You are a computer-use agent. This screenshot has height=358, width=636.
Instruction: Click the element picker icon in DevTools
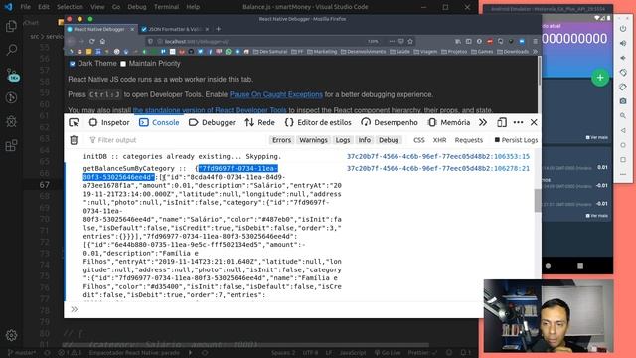pos(74,122)
